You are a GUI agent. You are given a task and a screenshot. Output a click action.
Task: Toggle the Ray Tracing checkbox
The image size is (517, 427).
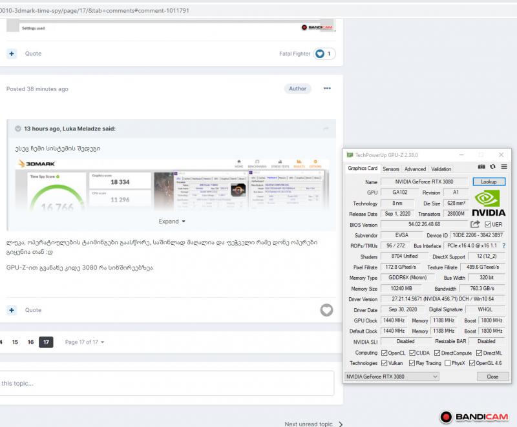click(x=412, y=363)
